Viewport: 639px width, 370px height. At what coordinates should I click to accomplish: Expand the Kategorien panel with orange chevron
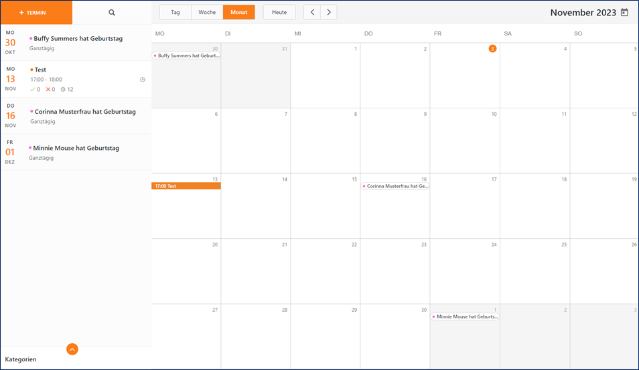(x=72, y=349)
